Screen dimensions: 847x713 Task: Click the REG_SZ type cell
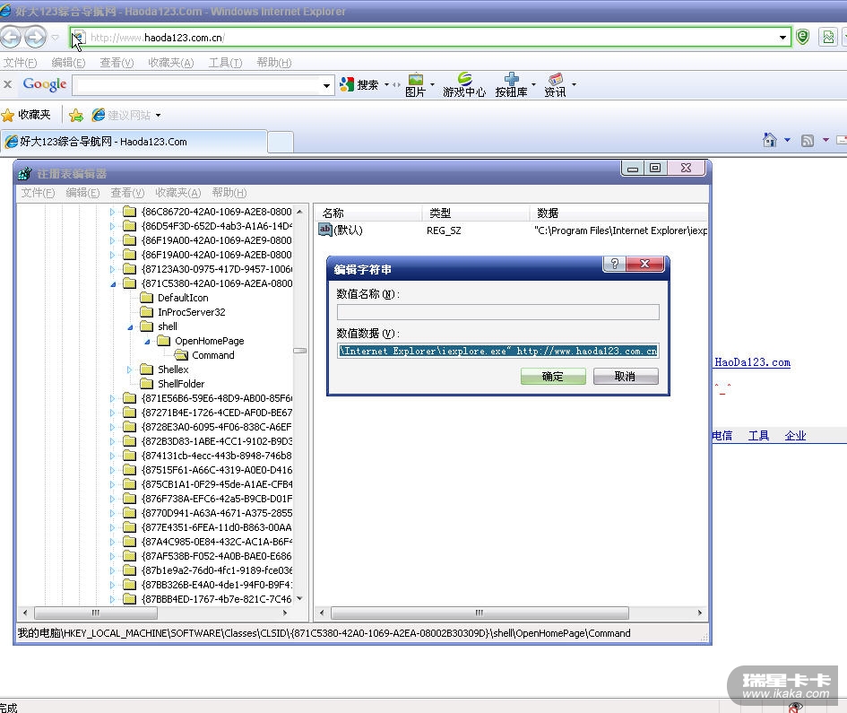(x=444, y=230)
